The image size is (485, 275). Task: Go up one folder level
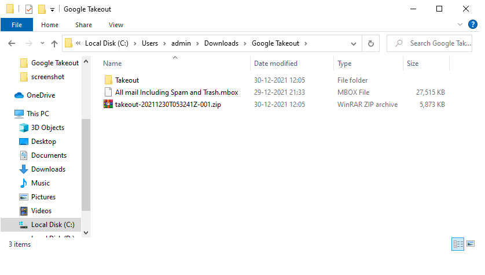[54, 43]
